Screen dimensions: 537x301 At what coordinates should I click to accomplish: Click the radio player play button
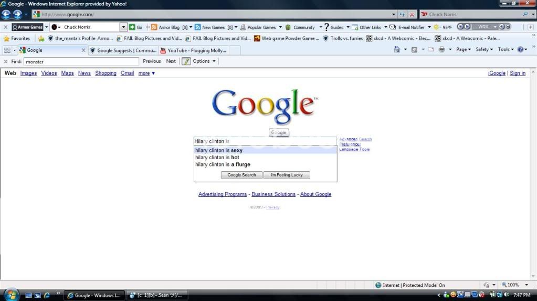click(467, 27)
